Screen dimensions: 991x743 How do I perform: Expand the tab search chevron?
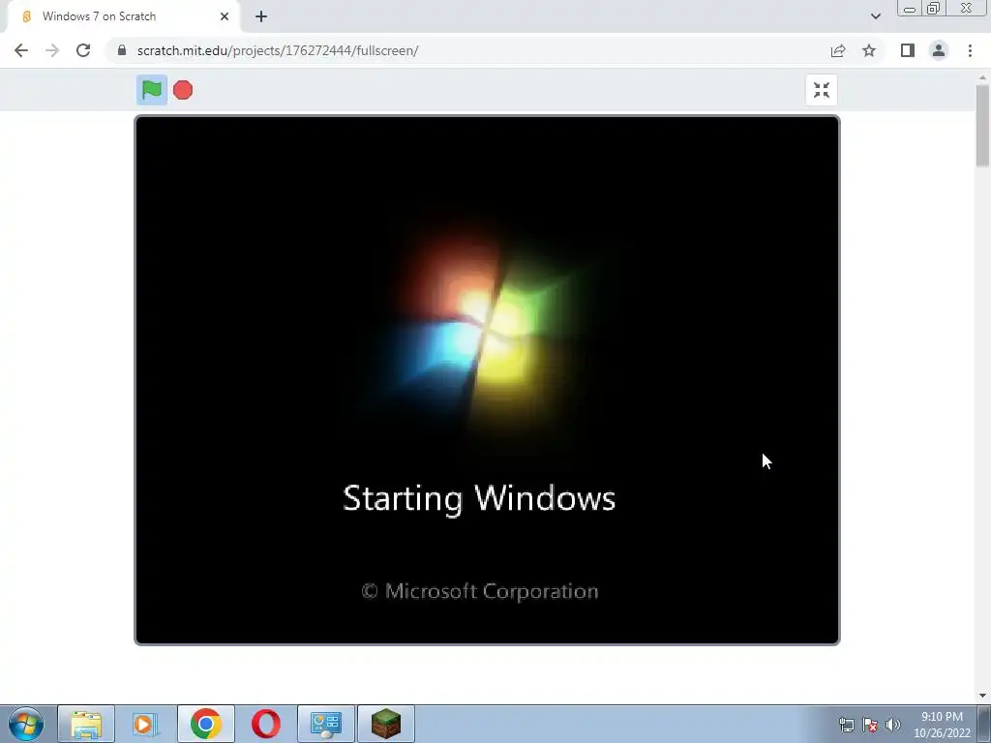click(875, 16)
